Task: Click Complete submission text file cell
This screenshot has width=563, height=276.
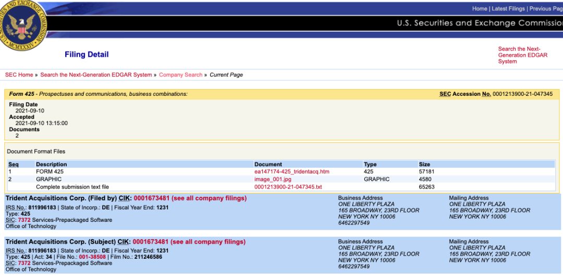Action: click(72, 187)
